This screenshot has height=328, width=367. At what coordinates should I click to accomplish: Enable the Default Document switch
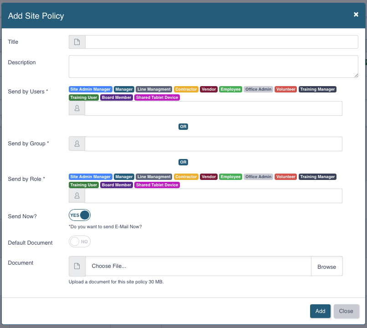[80, 241]
